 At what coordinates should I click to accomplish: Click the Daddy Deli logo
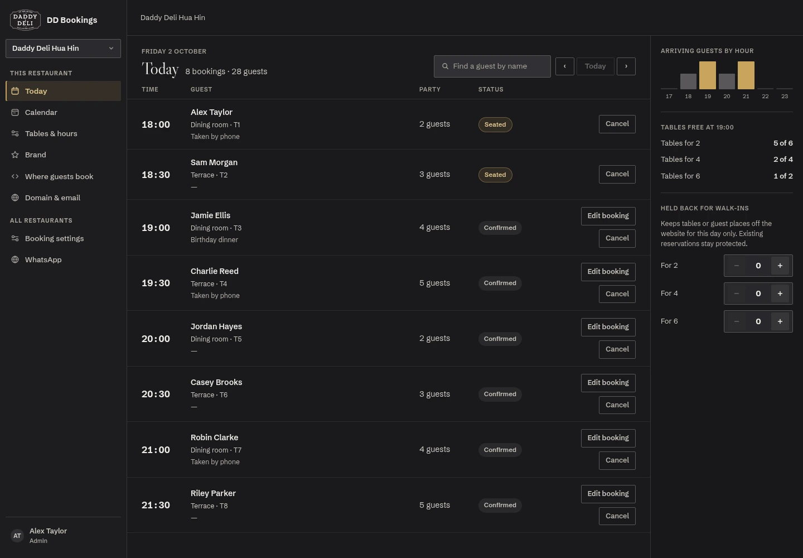click(25, 20)
